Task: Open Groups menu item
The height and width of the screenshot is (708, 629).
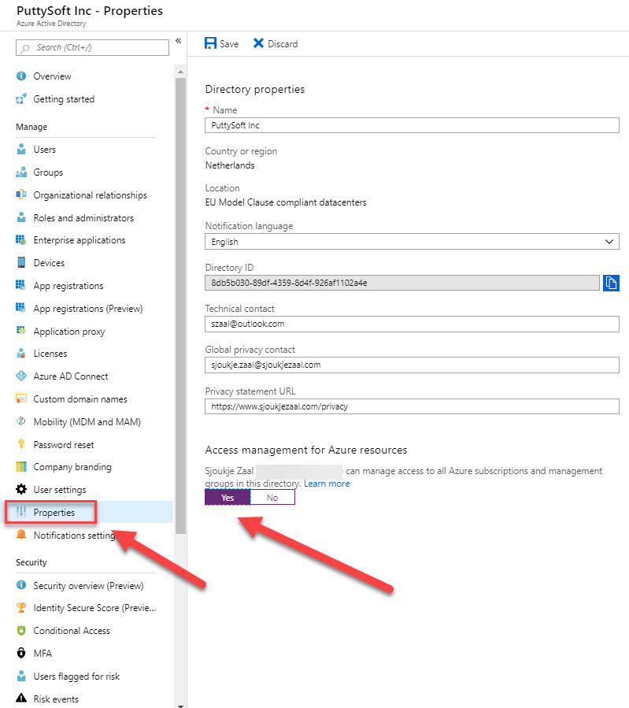Action: tap(48, 172)
